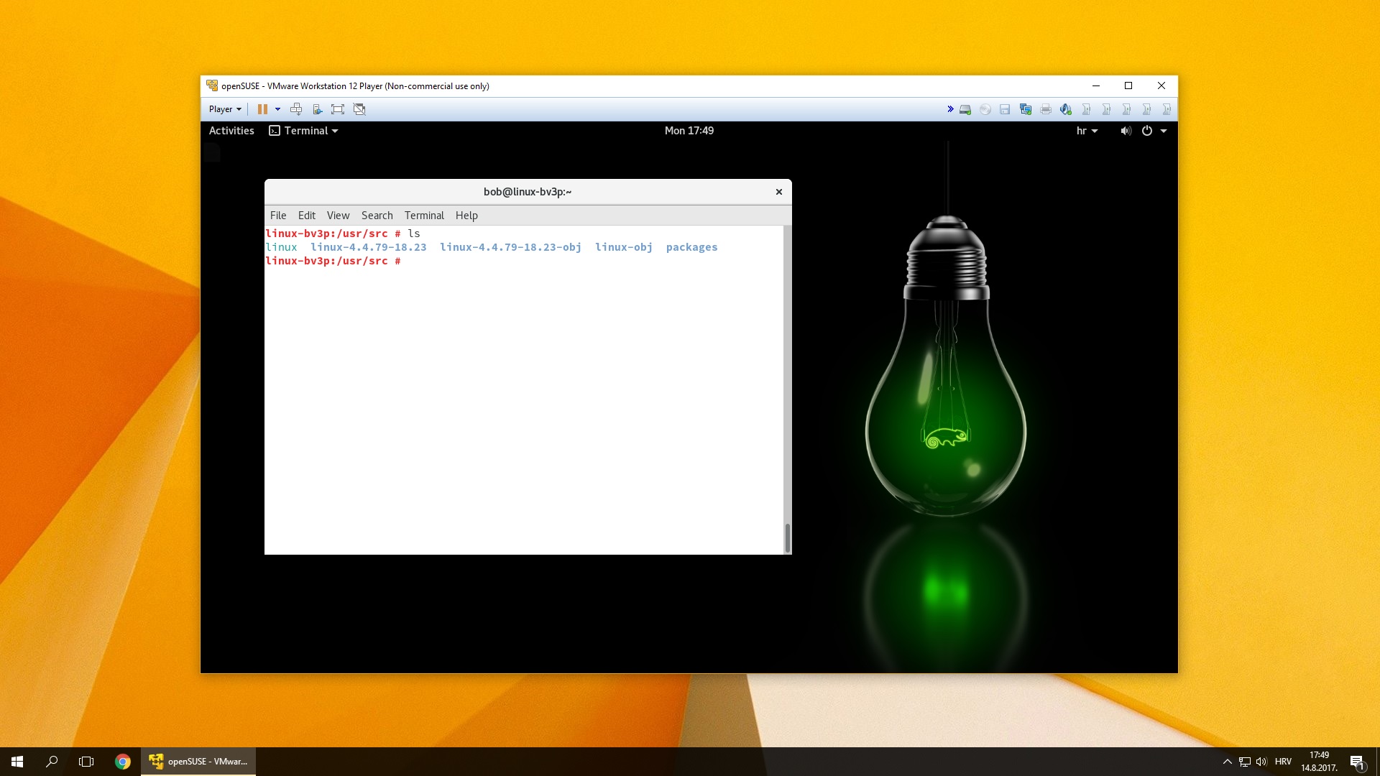Toggle the network adapter device
Screen dimensions: 1380x776
click(x=1026, y=109)
